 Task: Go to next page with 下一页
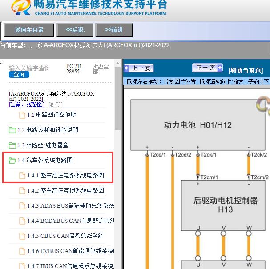(207, 68)
